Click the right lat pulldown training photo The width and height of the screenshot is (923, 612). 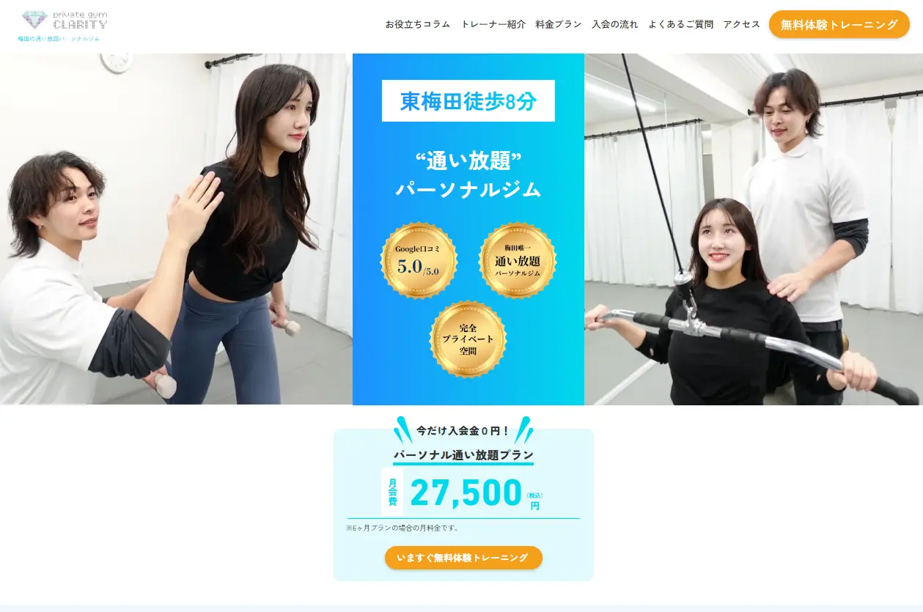pos(754,229)
